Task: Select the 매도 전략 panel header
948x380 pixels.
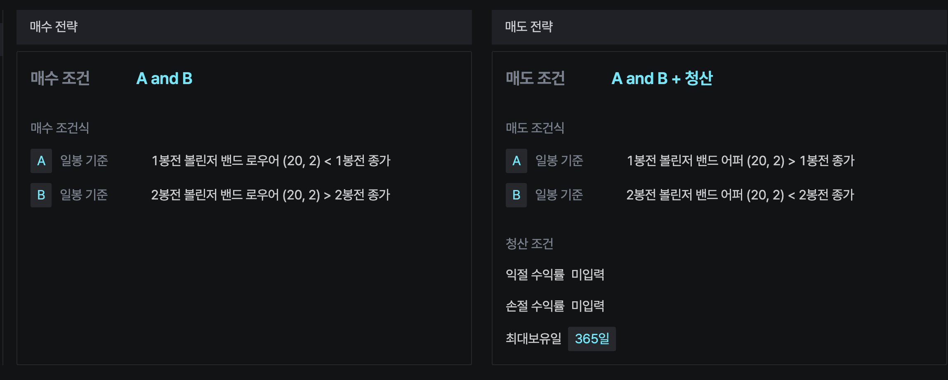Action: pos(529,27)
